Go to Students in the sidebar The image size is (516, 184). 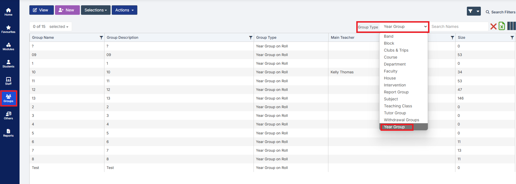[x=8, y=64]
